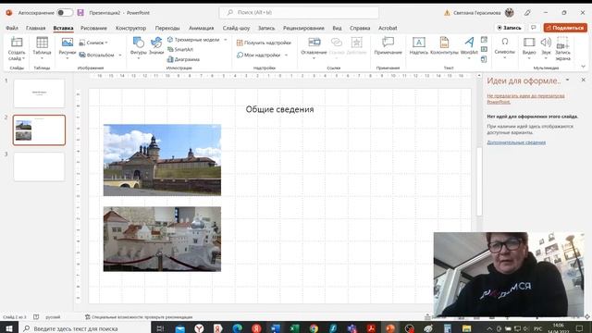Click the Рисунки (Pictures) icon
592x333 pixels.
click(x=68, y=43)
